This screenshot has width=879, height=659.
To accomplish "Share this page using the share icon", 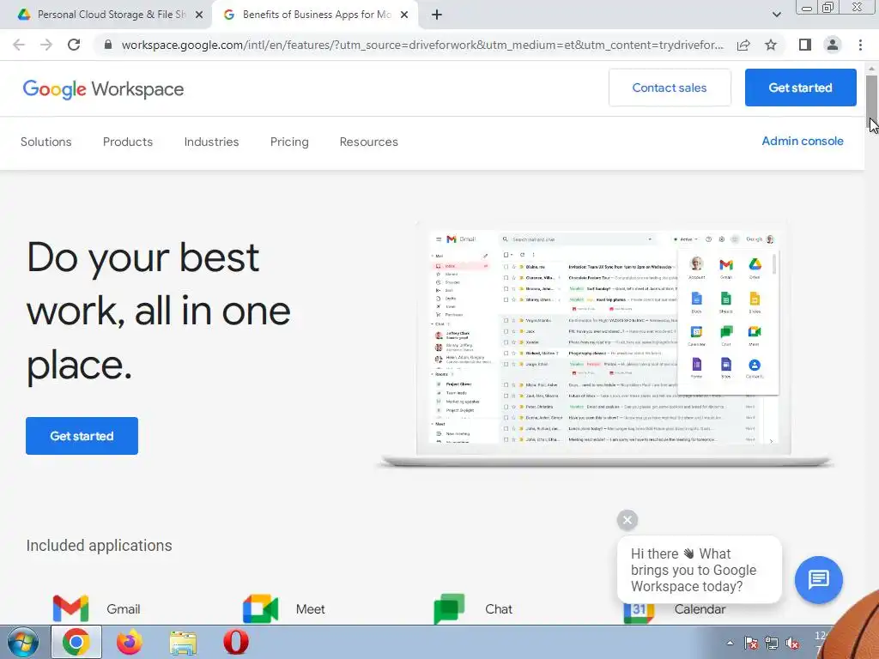I will coord(743,45).
